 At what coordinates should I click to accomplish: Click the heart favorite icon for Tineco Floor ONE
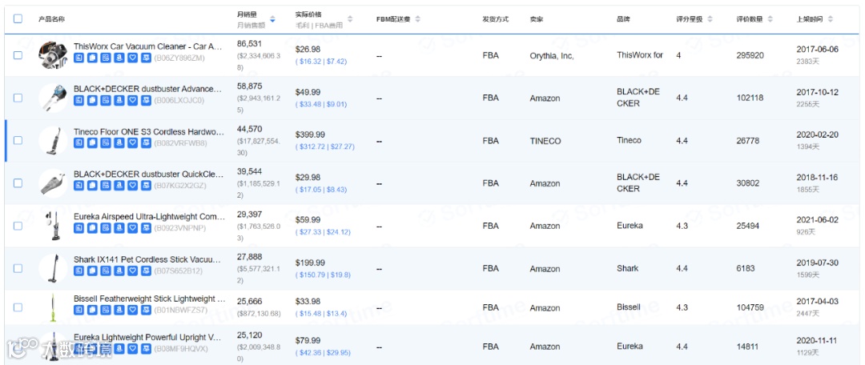(132, 142)
